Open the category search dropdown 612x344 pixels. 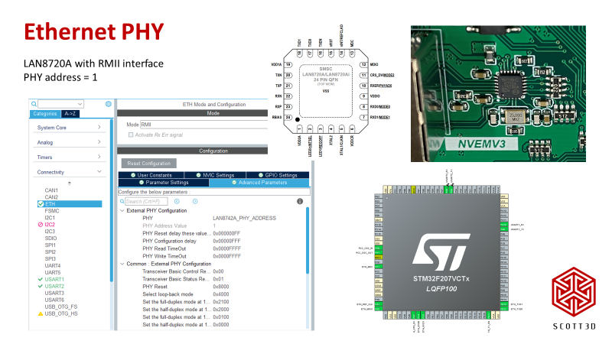[80, 104]
